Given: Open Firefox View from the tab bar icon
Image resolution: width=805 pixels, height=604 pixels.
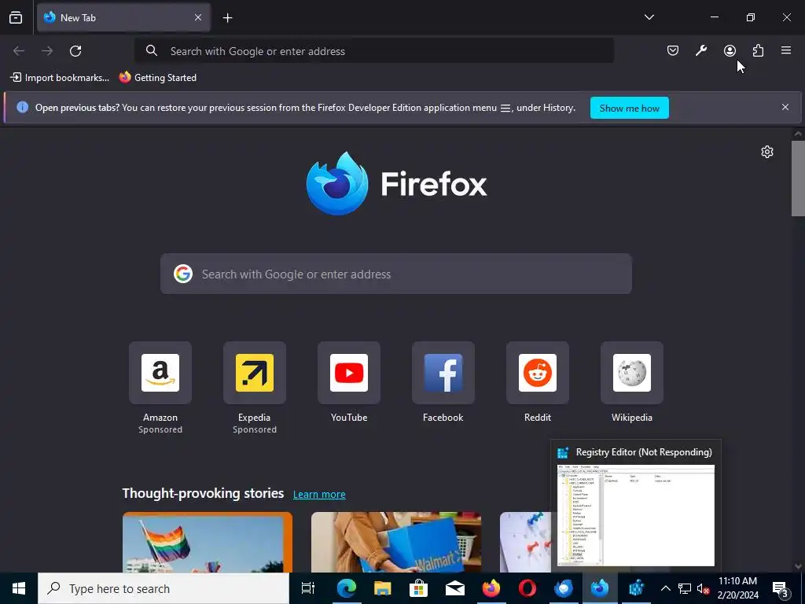Looking at the screenshot, I should pos(16,17).
